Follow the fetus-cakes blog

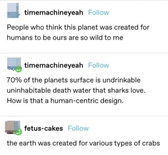coord(78,128)
